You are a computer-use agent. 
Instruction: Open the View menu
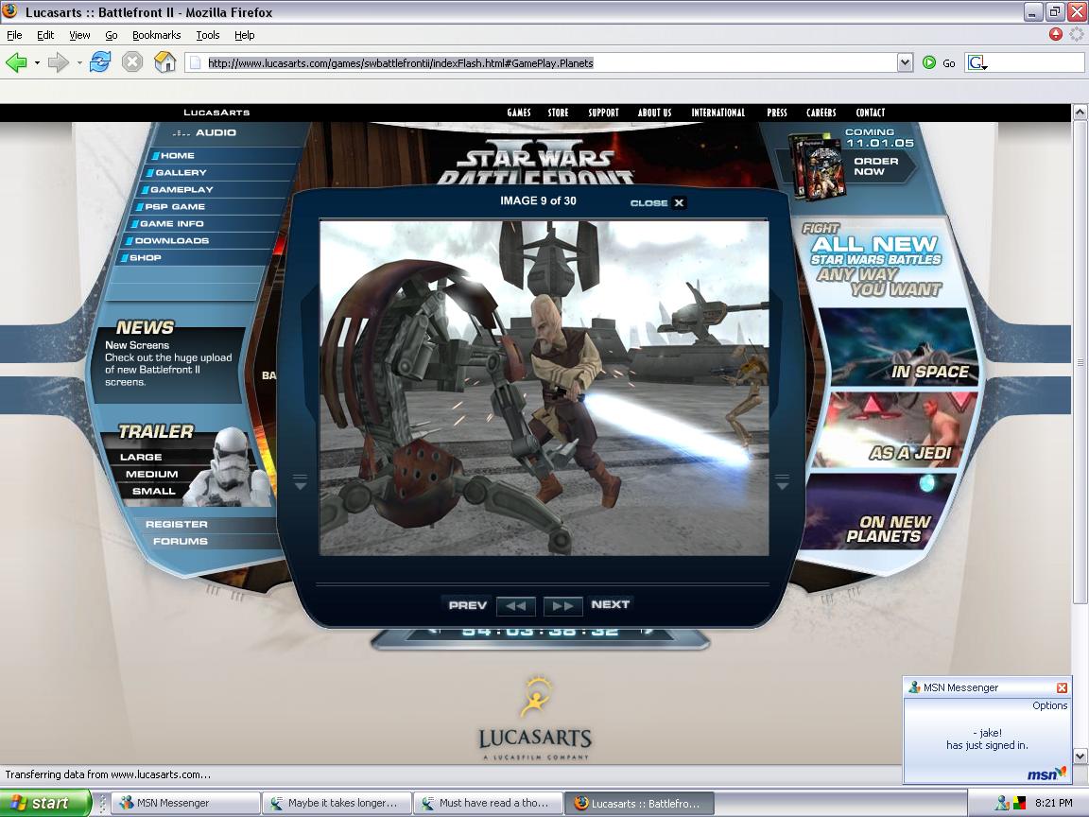click(79, 35)
